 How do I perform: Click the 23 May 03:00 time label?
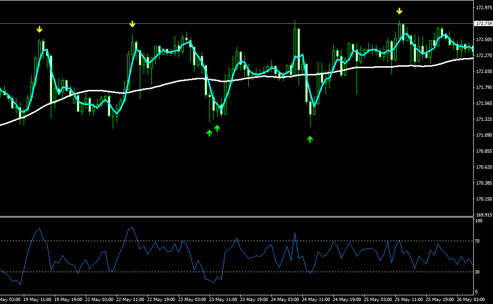pyautogui.click(x=193, y=300)
